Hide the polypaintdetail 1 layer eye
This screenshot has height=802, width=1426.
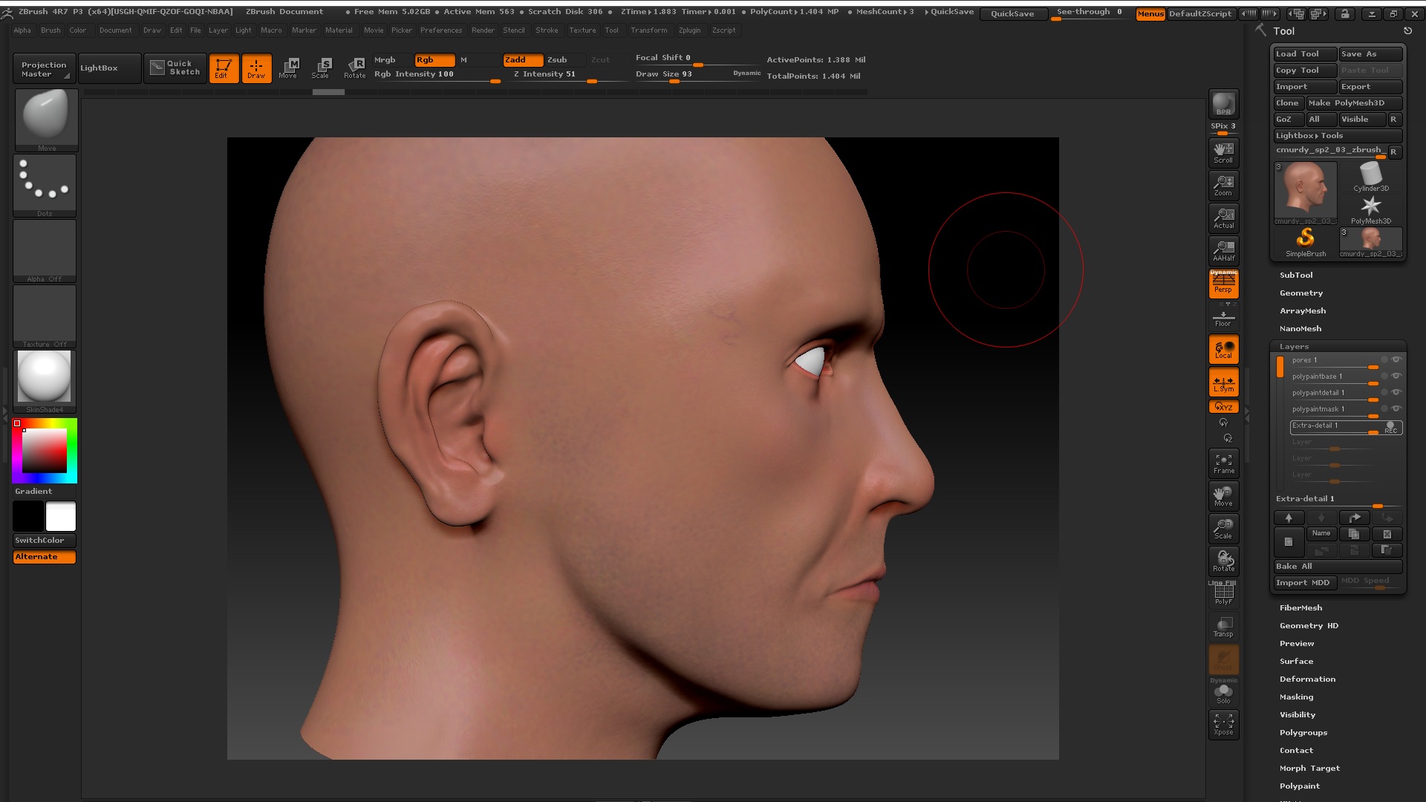pyautogui.click(x=1396, y=392)
